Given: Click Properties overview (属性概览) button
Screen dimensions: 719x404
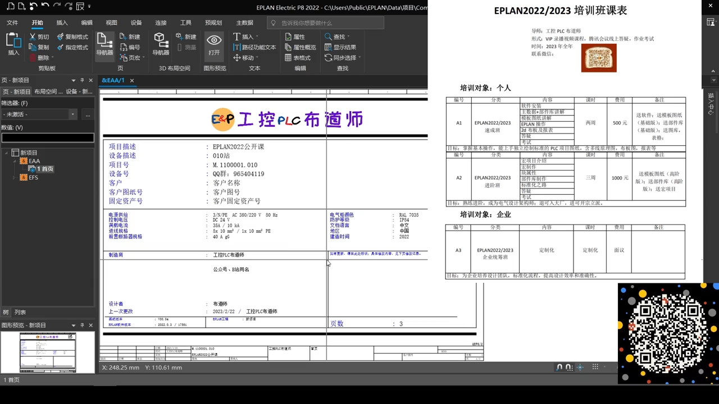Looking at the screenshot, I should pyautogui.click(x=300, y=47).
